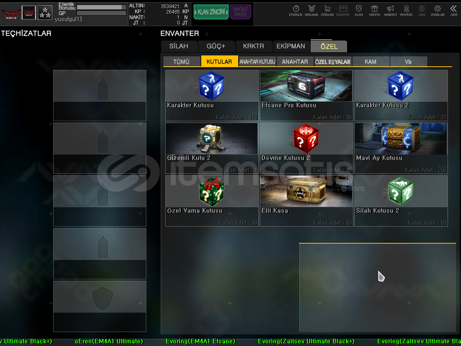Select the Özel Yama Kutusu gift box
Screen dimensions: 461x346
(x=212, y=201)
